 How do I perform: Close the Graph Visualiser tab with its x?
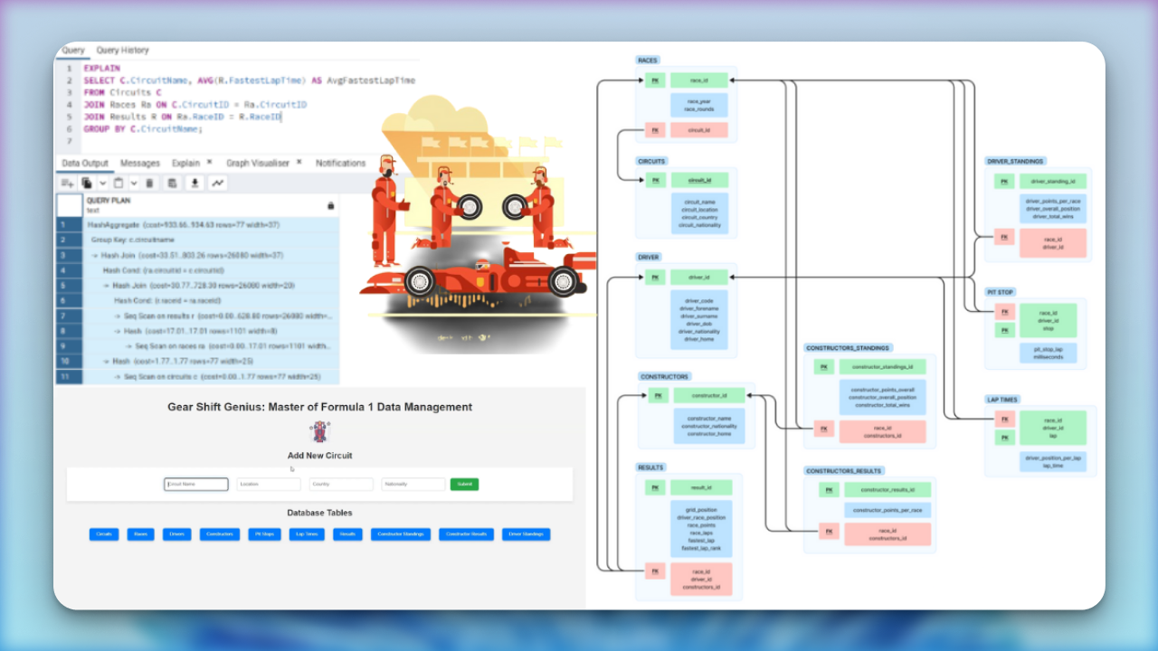(x=299, y=163)
